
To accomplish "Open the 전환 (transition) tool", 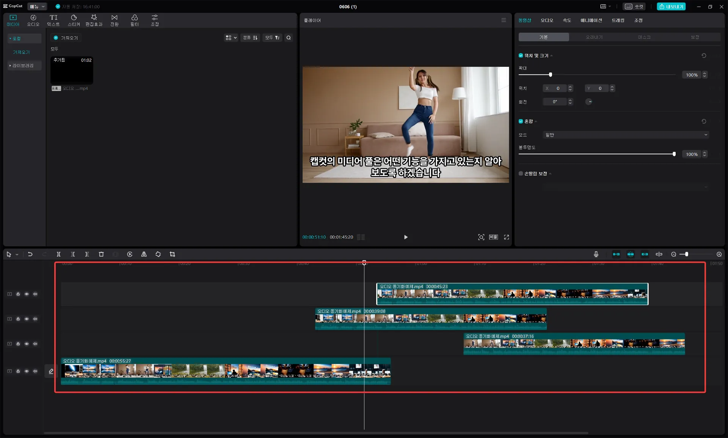I will click(x=114, y=20).
